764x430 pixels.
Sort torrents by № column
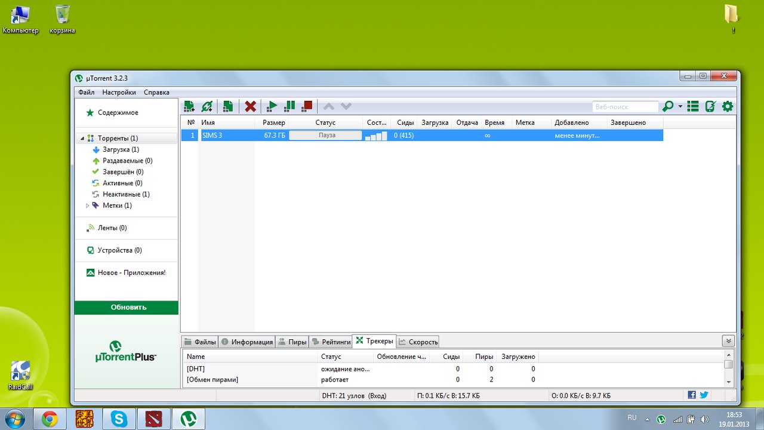click(190, 122)
